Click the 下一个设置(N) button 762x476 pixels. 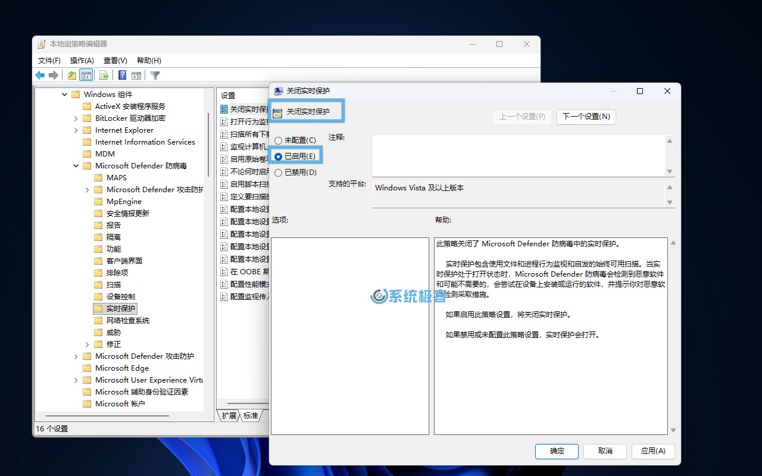click(586, 117)
